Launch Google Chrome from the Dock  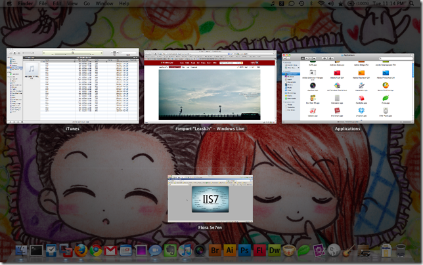96,251
